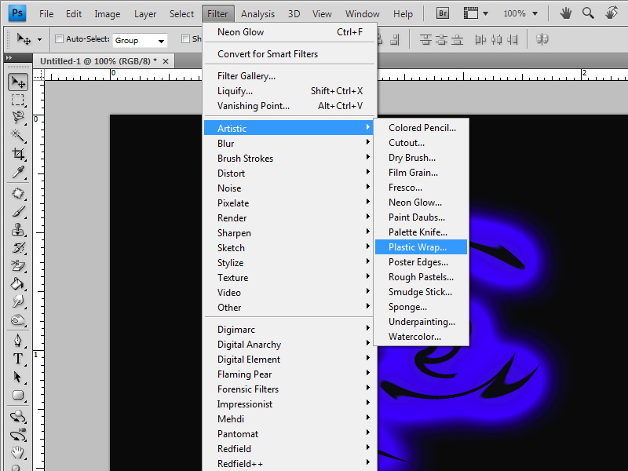Click Filter Gallery in the Filter menu
Viewport: 628px width, 471px height.
click(246, 76)
